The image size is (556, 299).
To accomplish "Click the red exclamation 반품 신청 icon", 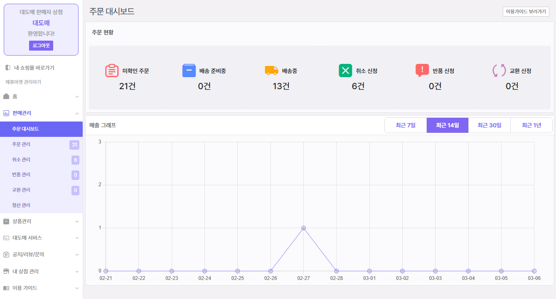I will click(422, 70).
